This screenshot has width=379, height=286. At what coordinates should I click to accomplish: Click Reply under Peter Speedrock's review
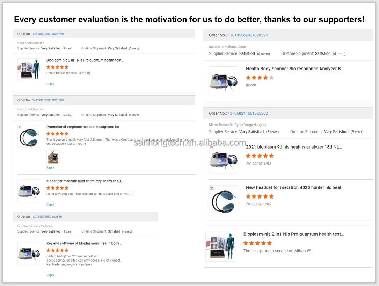50,276
